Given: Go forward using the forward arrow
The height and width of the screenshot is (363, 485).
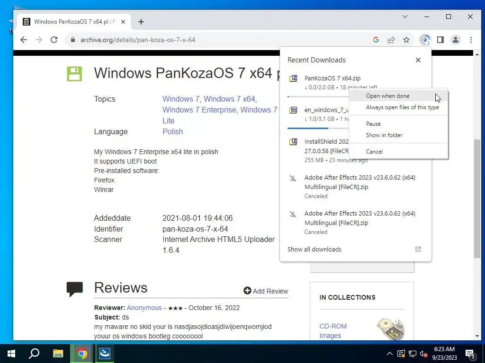Looking at the screenshot, I should (x=39, y=40).
